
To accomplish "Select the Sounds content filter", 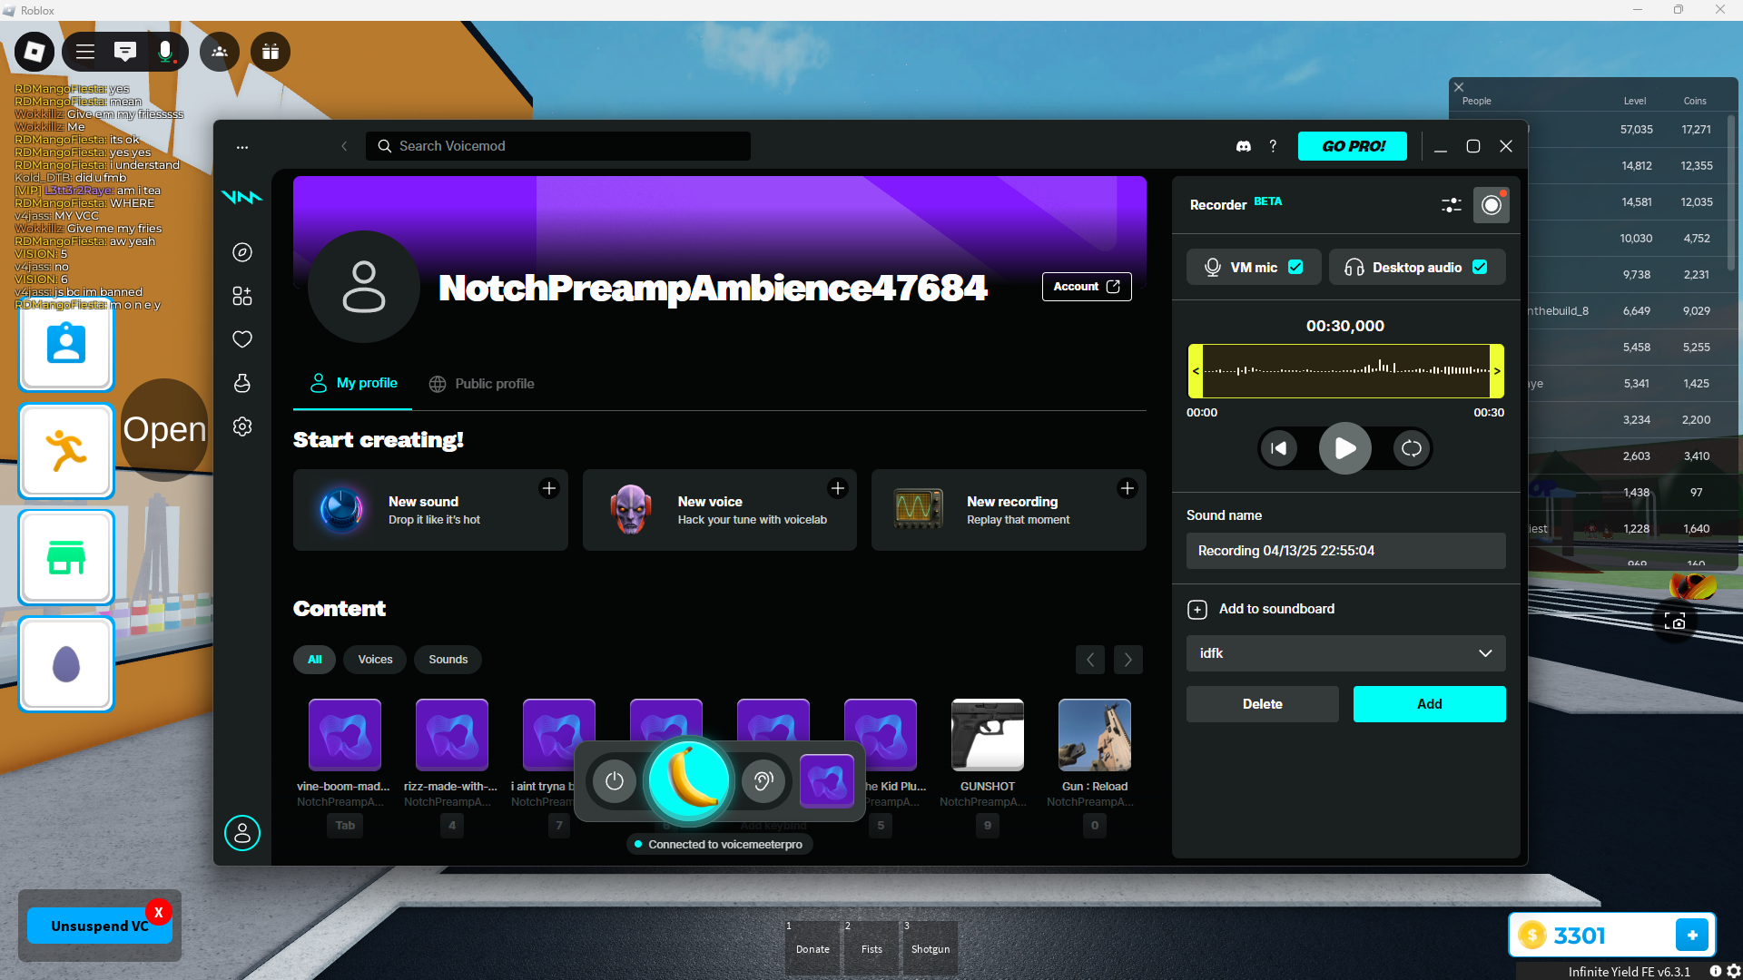I will click(x=448, y=660).
